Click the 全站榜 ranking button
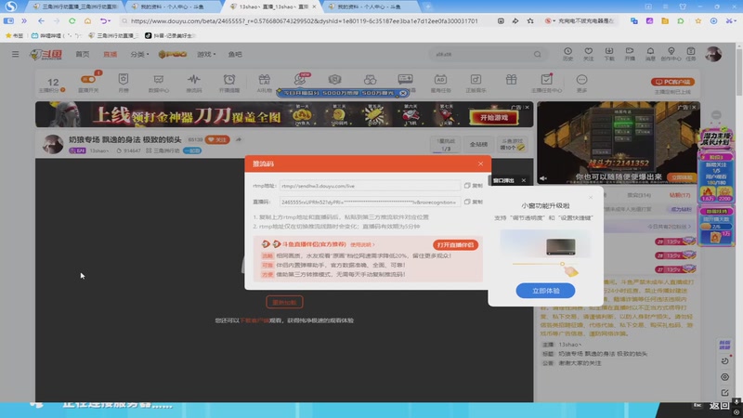The image size is (743, 418). [x=478, y=144]
